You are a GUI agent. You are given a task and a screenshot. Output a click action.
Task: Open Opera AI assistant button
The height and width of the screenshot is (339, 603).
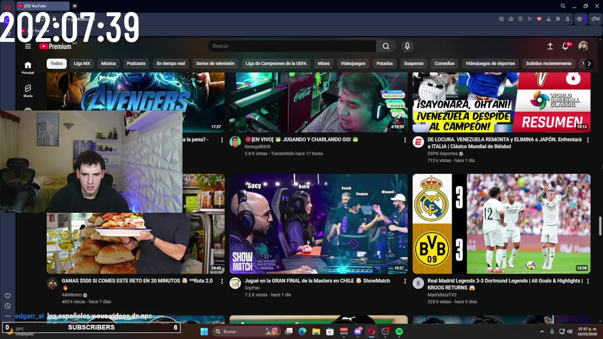595,19
